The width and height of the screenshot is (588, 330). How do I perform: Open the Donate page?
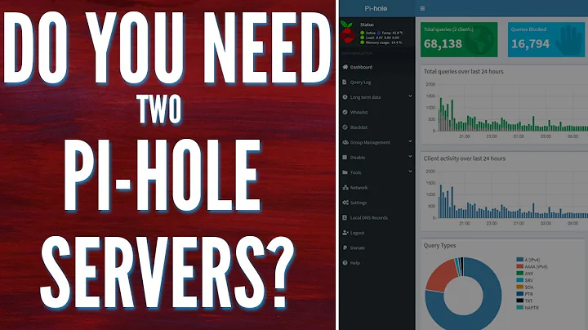point(354,247)
